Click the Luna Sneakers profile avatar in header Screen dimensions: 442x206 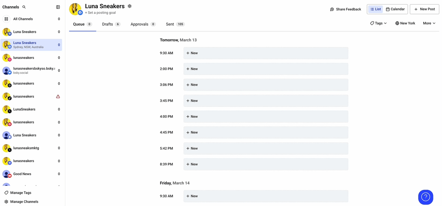(x=75, y=9)
